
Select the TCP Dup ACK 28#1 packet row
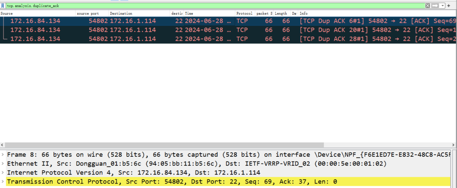point(223,39)
